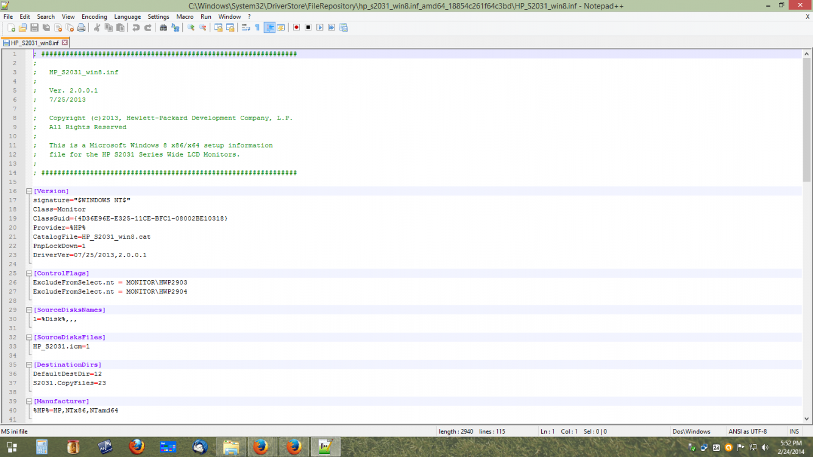
Task: Open Calculator from the taskbar
Action: click(x=42, y=447)
